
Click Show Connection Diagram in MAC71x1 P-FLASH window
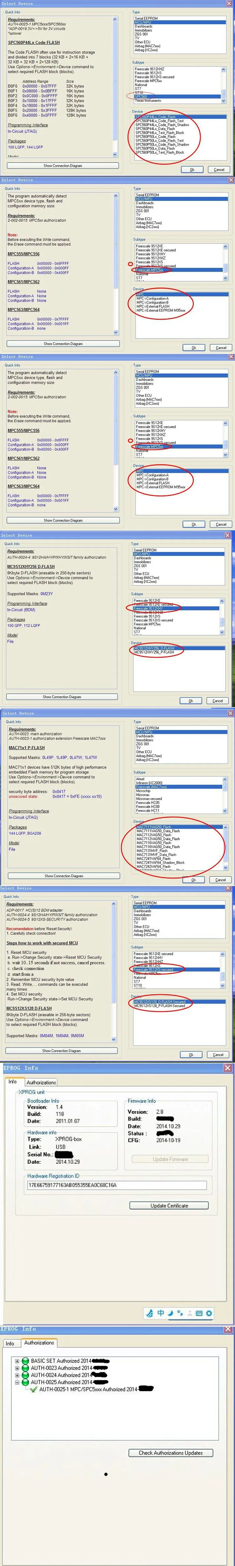(x=63, y=876)
